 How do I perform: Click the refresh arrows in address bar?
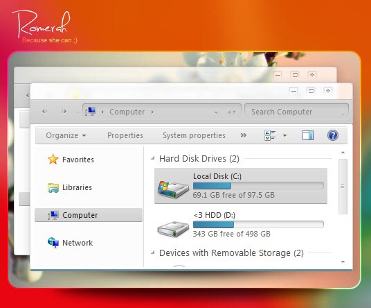[232, 112]
